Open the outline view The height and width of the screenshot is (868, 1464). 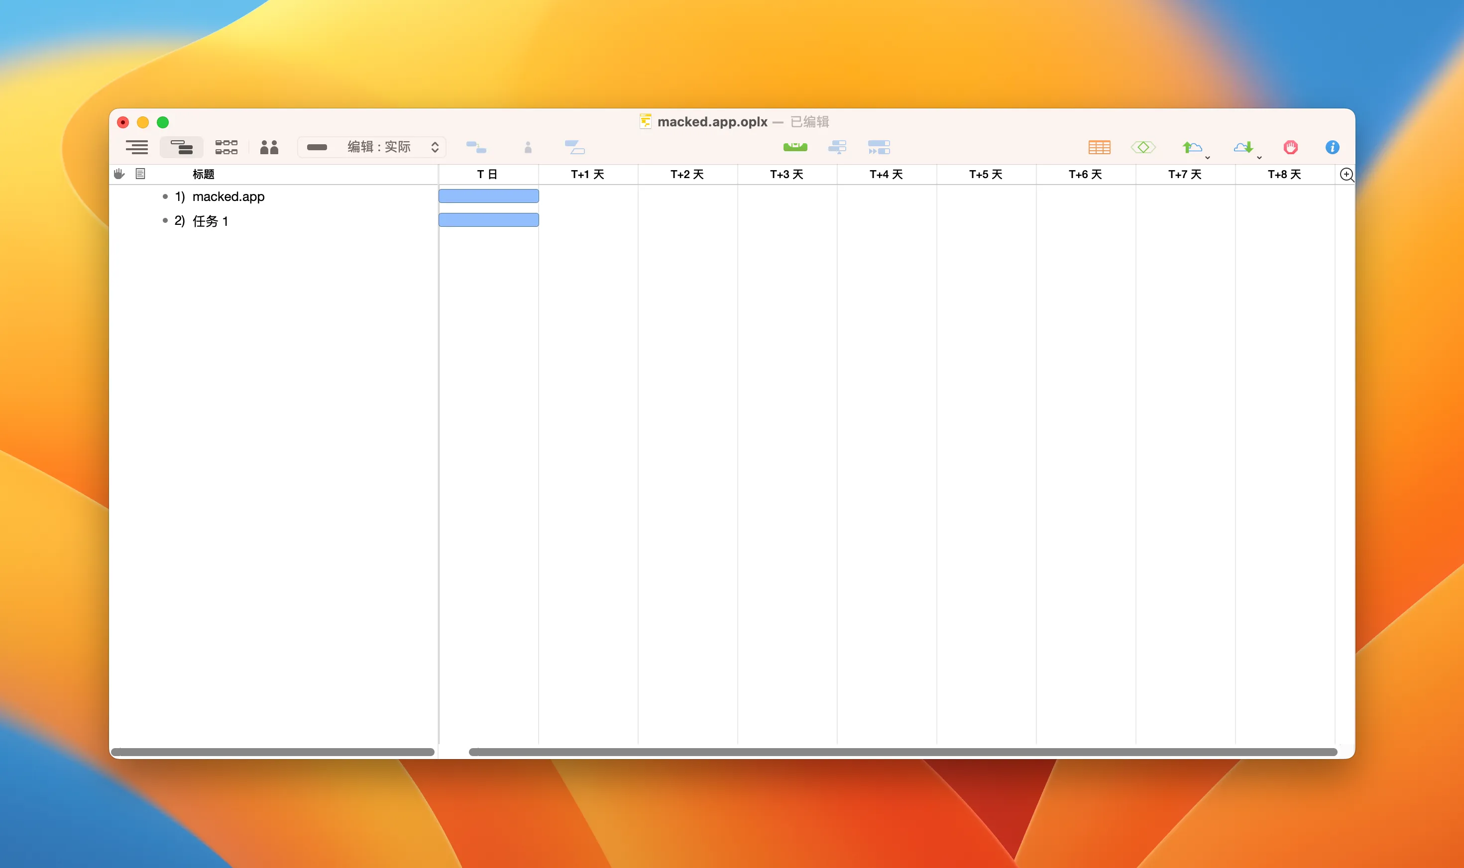coord(136,147)
